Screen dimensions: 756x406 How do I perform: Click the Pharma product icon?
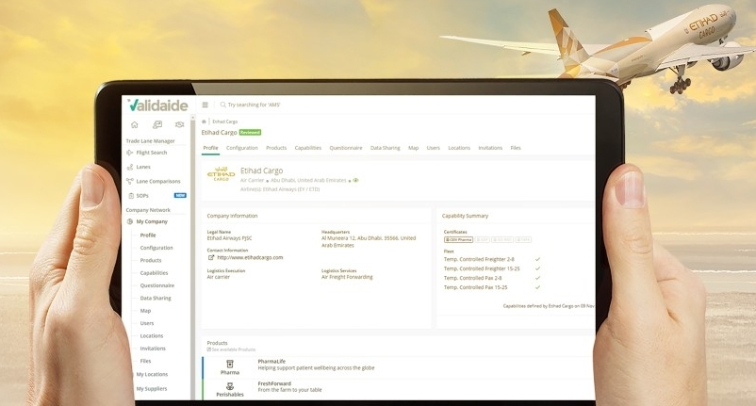click(230, 364)
